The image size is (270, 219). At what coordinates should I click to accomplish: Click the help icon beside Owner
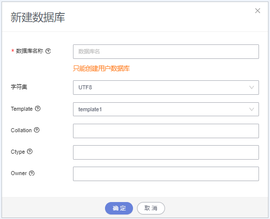pyautogui.click(x=31, y=173)
